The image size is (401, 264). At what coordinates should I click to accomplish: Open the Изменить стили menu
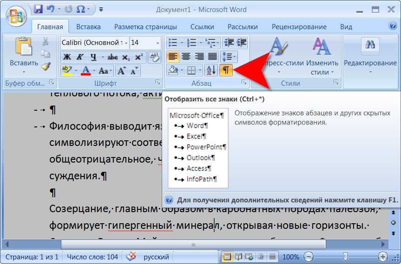[322, 56]
